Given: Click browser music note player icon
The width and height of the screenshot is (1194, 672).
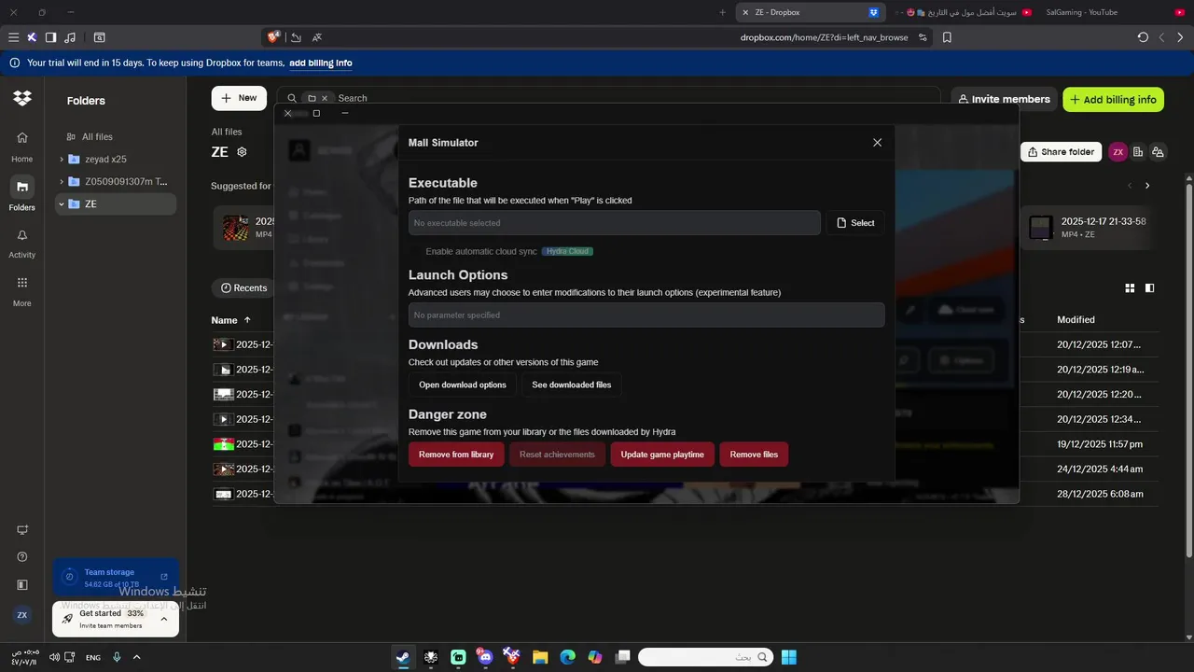Looking at the screenshot, I should [x=71, y=37].
